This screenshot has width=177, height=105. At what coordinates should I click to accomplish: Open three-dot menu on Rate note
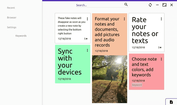[x=161, y=19]
